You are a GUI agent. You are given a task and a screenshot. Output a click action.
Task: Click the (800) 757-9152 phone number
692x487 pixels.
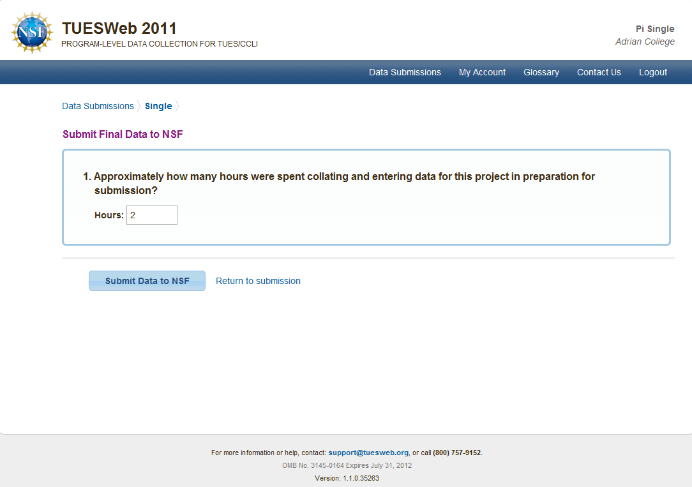[x=456, y=453]
